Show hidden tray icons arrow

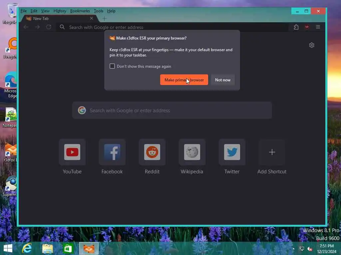pos(294,249)
